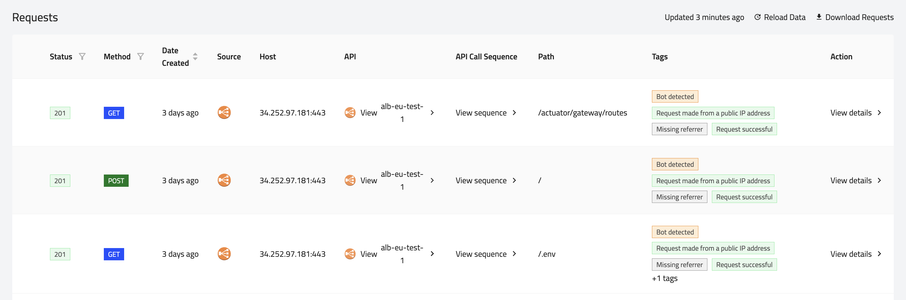The width and height of the screenshot is (906, 300).
Task: Click the green POST method badge
Action: click(x=116, y=181)
